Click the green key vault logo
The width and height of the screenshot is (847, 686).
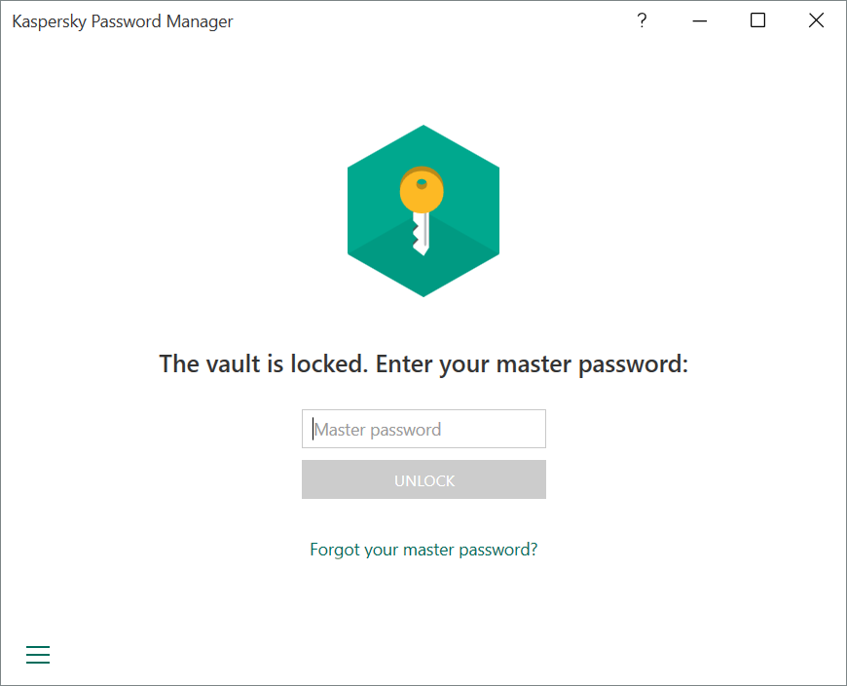423,210
